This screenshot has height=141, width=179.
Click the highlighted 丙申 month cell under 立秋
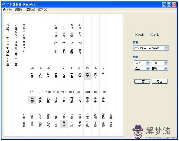(x=64, y=124)
